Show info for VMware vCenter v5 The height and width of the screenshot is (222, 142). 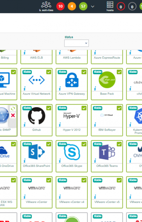(x=95, y=197)
